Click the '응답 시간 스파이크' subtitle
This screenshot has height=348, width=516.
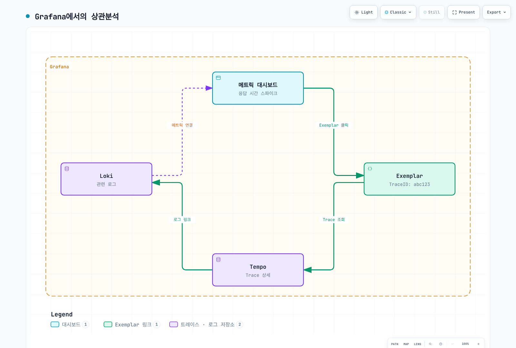(x=258, y=93)
